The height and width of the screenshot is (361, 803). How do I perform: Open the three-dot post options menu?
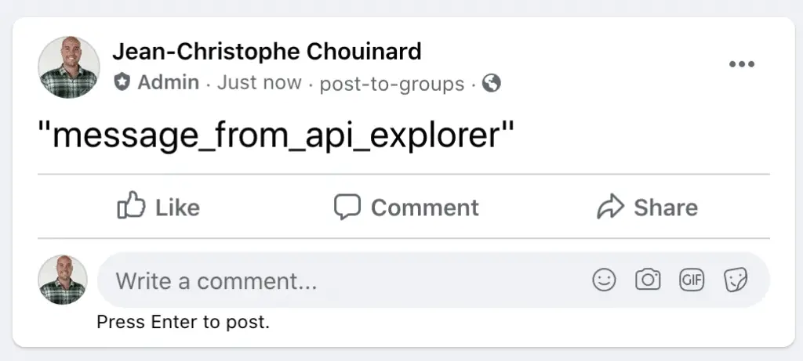click(x=742, y=64)
